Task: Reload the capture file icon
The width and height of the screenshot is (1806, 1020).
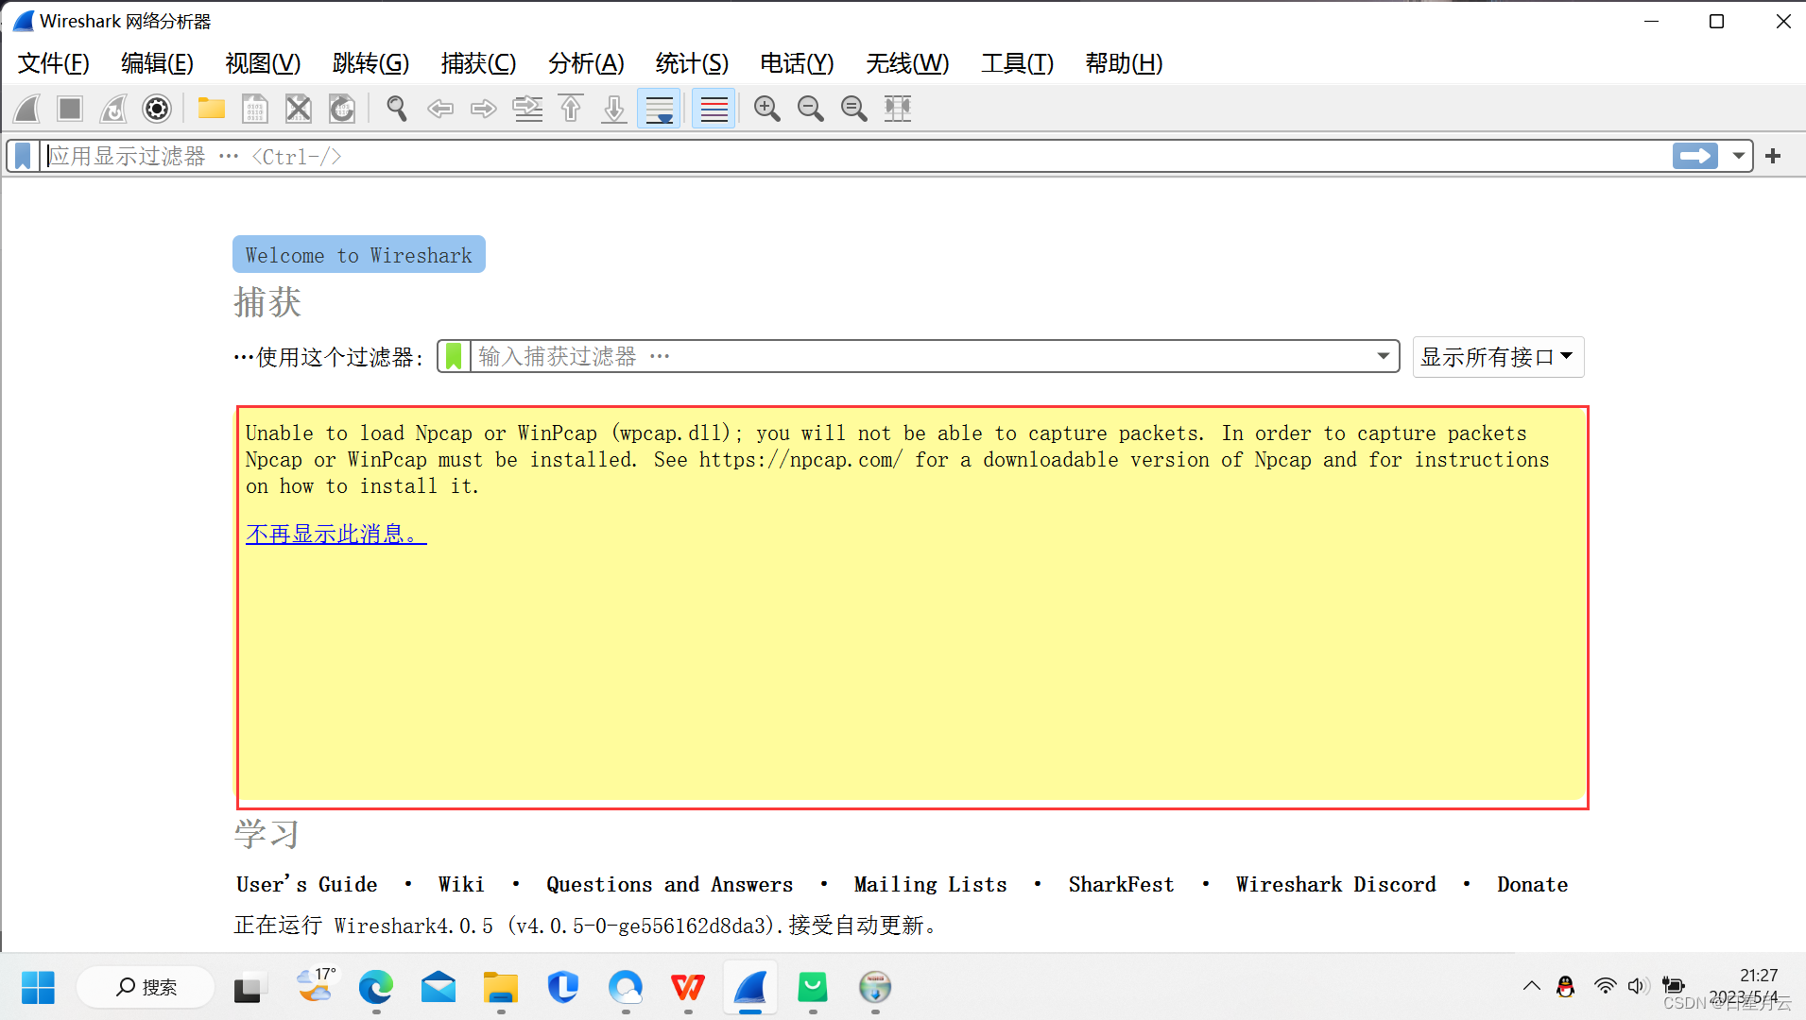Action: pyautogui.click(x=342, y=109)
